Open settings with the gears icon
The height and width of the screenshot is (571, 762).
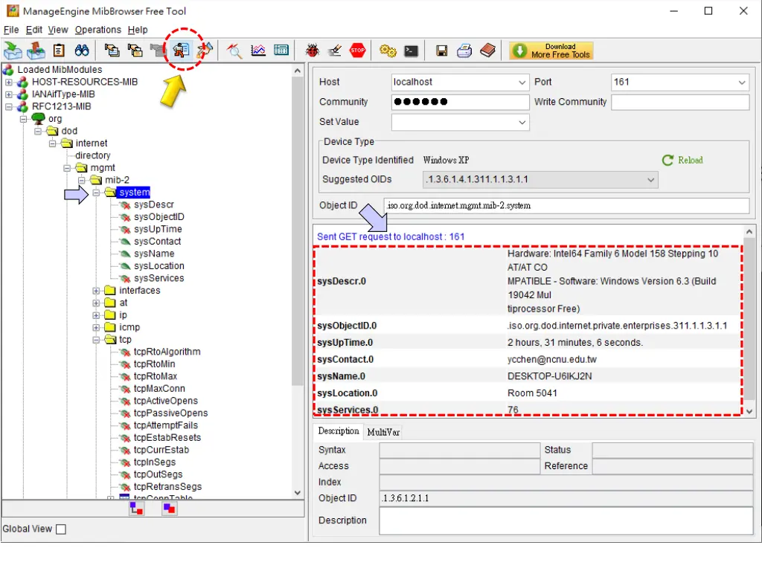pyautogui.click(x=388, y=51)
